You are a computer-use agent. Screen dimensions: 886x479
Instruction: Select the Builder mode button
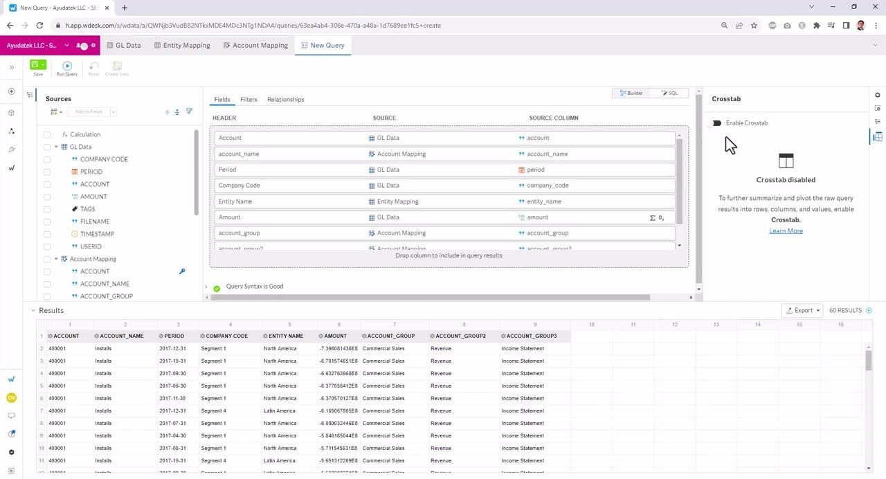pos(632,93)
